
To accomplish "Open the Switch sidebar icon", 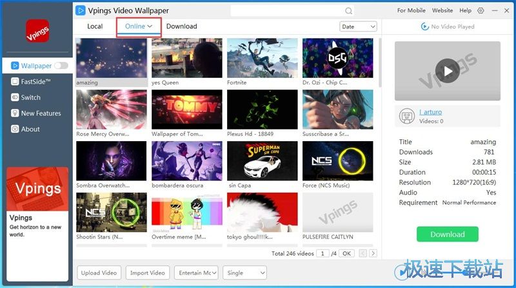I will 15,97.
